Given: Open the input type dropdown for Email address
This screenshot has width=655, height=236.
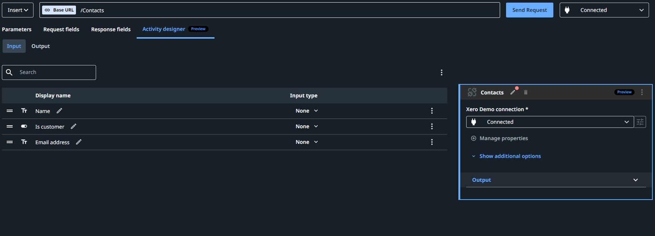Looking at the screenshot, I should 307,142.
